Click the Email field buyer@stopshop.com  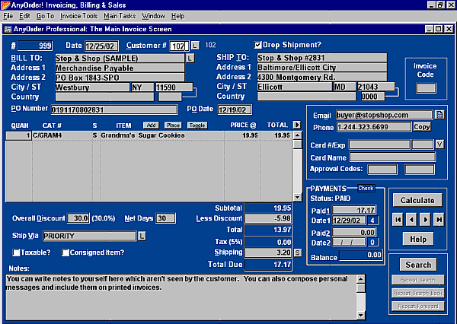tap(384, 115)
